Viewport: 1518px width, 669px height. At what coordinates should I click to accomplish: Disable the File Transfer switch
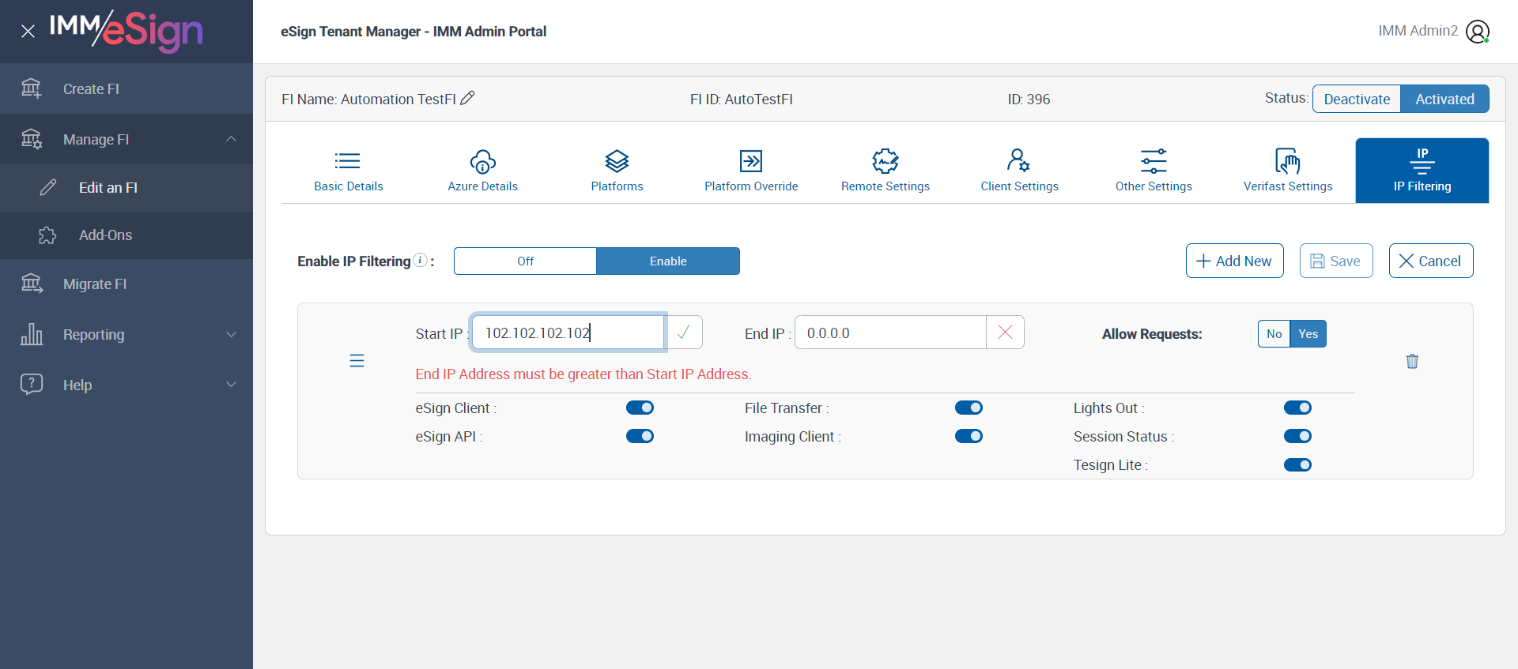pyautogui.click(x=969, y=408)
